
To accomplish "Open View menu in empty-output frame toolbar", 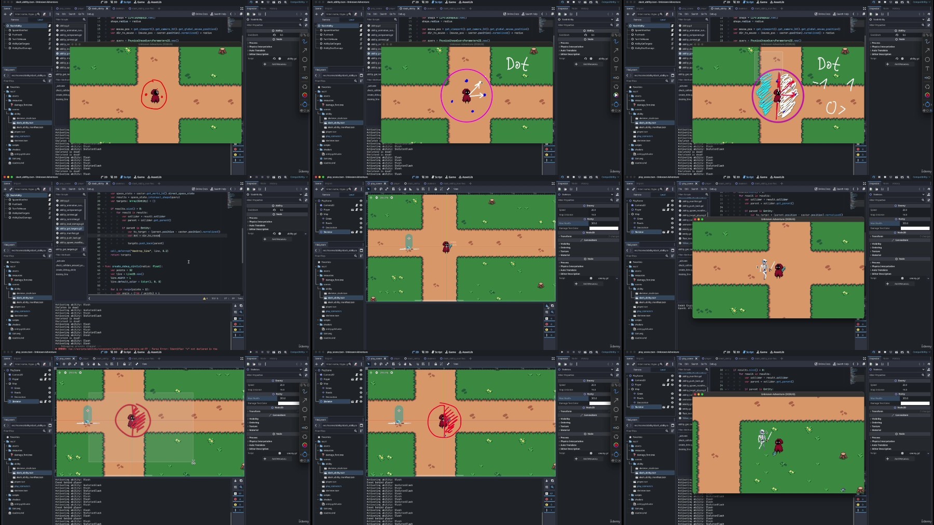I will point(456,189).
